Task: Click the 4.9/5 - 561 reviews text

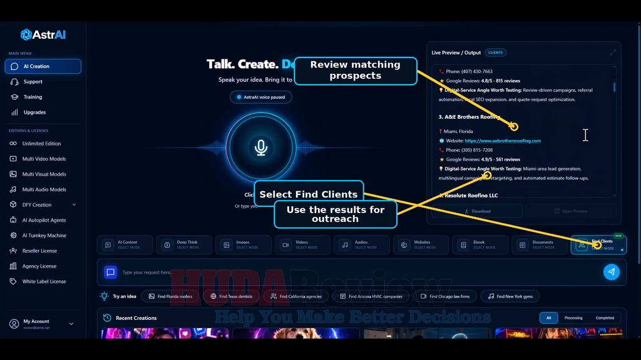Action: tap(501, 159)
